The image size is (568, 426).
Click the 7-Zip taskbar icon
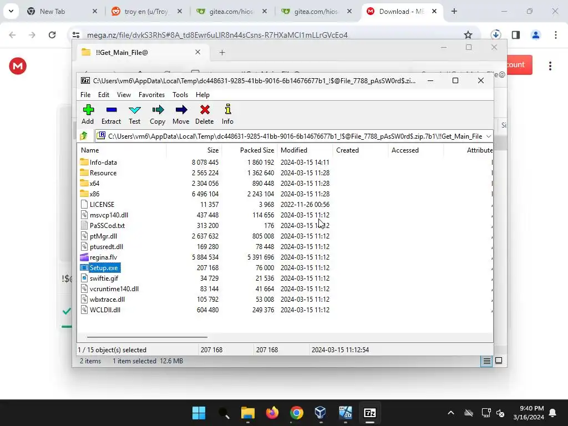pyautogui.click(x=370, y=413)
